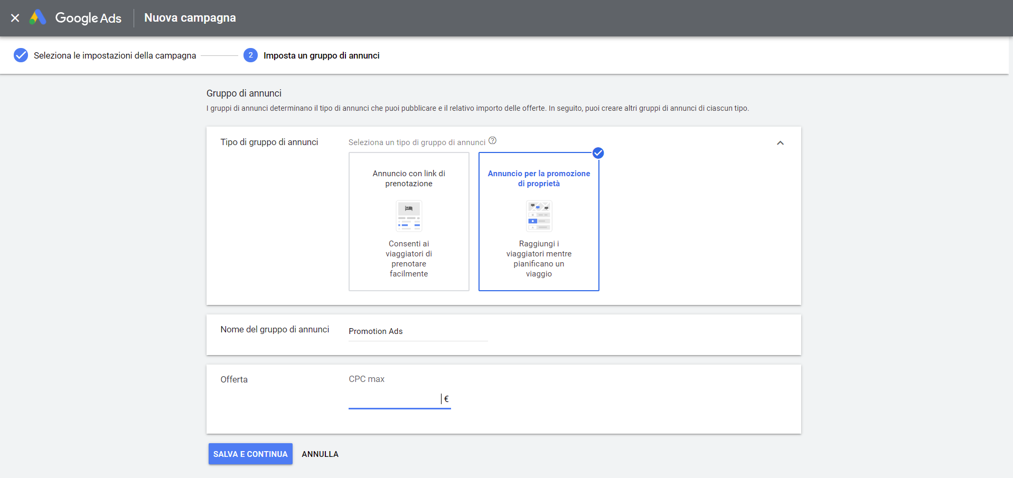
Task: Open Imposta un gruppo di annunci step
Action: pos(321,55)
